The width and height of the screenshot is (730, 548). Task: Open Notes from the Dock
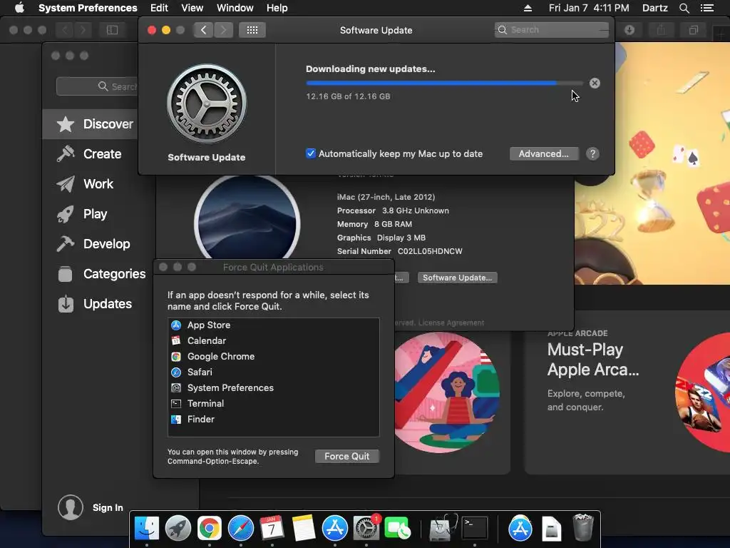[x=304, y=529]
